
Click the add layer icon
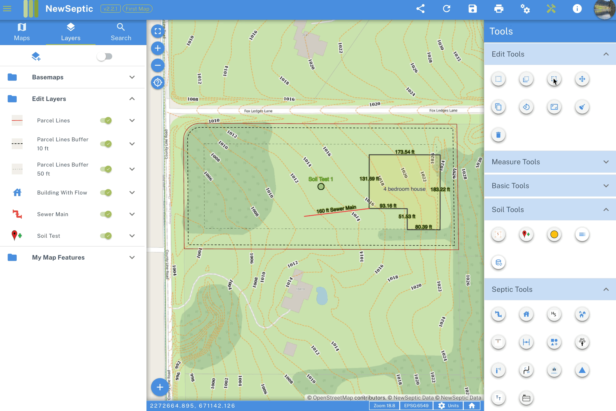pyautogui.click(x=36, y=56)
